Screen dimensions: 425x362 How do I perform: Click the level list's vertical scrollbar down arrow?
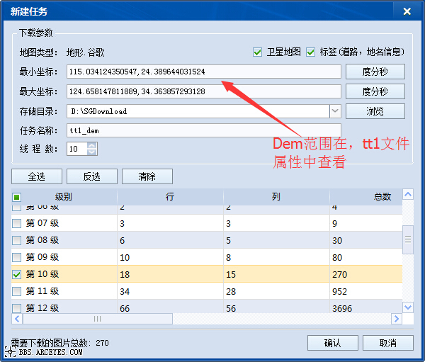pyautogui.click(x=407, y=307)
